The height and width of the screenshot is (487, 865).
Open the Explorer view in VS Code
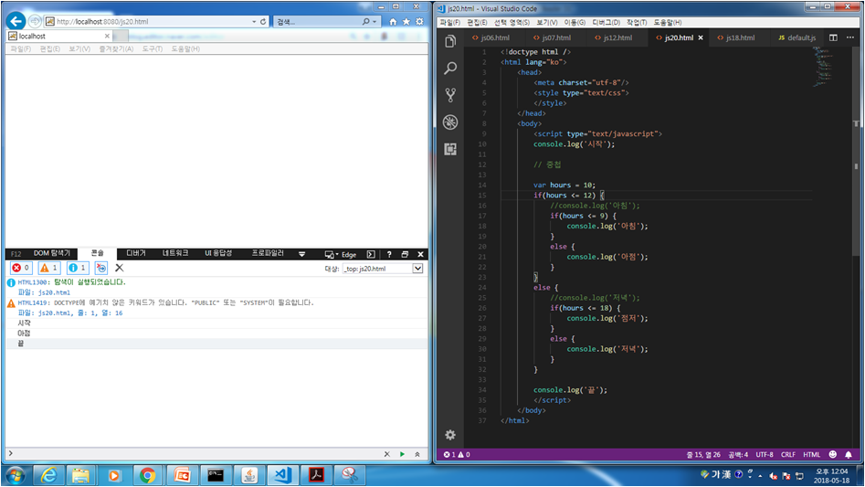coord(450,41)
